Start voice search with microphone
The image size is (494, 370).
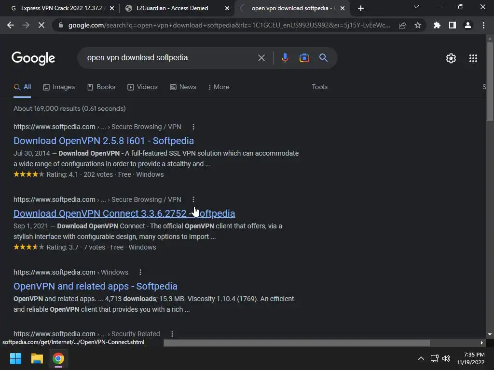pyautogui.click(x=285, y=58)
